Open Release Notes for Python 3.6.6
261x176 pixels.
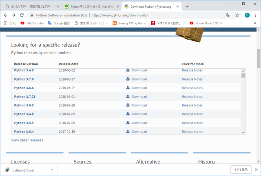click(192, 88)
